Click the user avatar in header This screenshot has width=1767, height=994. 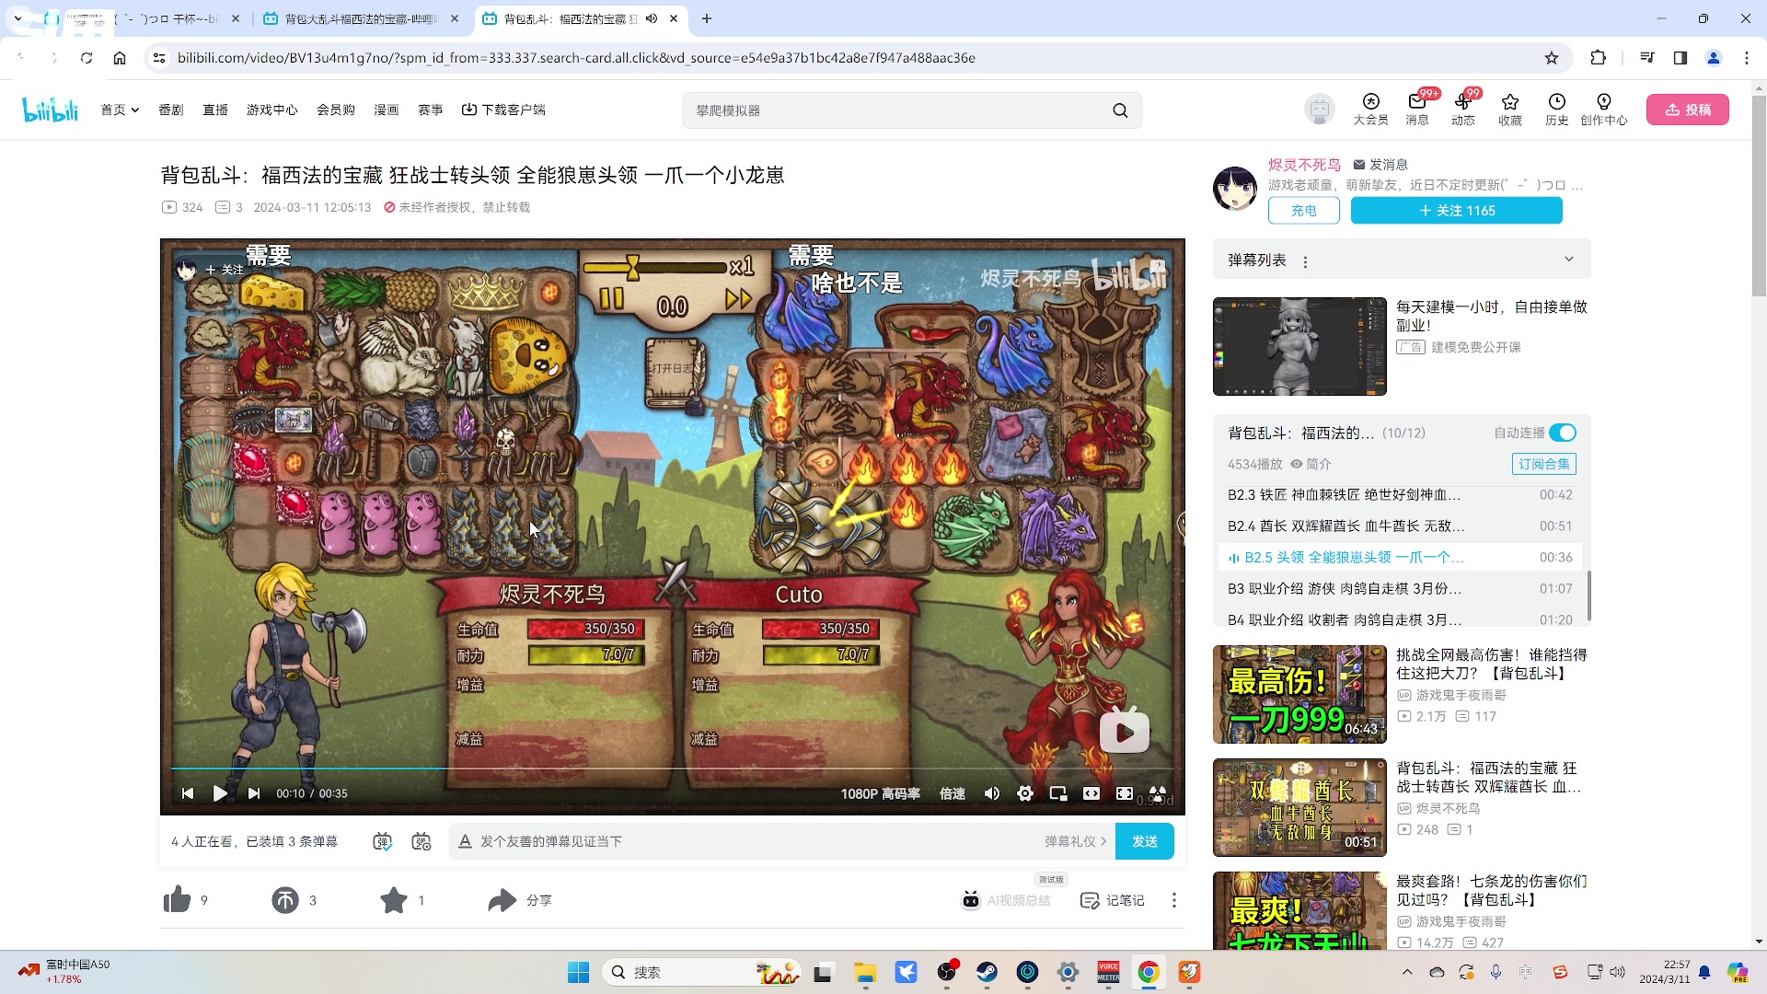[1320, 110]
